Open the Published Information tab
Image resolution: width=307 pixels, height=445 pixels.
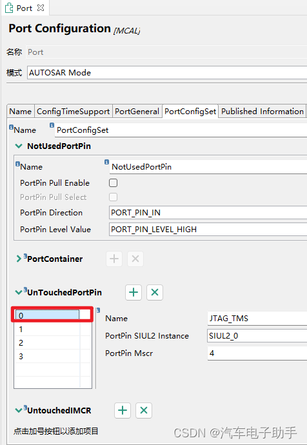(x=262, y=112)
